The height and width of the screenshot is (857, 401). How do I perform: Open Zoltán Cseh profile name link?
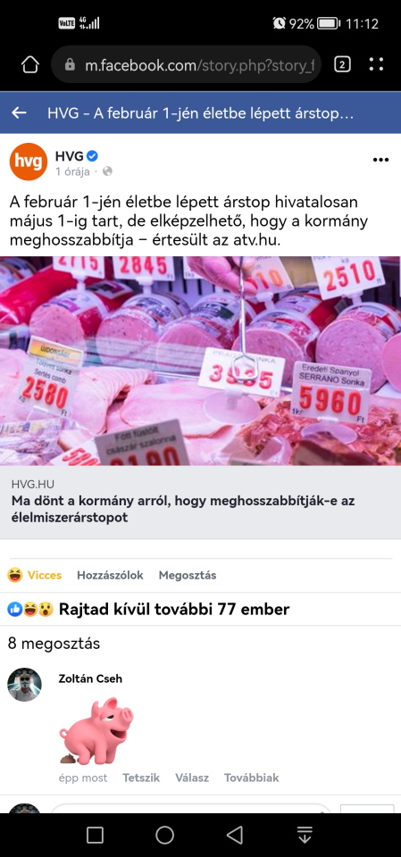(90, 678)
